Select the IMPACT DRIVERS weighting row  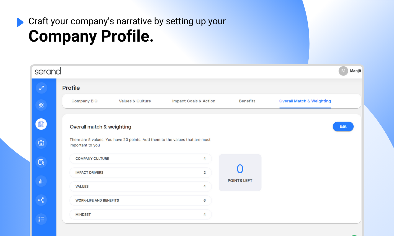pos(141,173)
